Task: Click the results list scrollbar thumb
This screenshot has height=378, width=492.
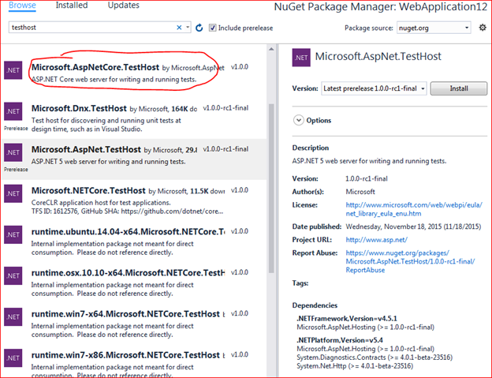Action: [x=271, y=189]
